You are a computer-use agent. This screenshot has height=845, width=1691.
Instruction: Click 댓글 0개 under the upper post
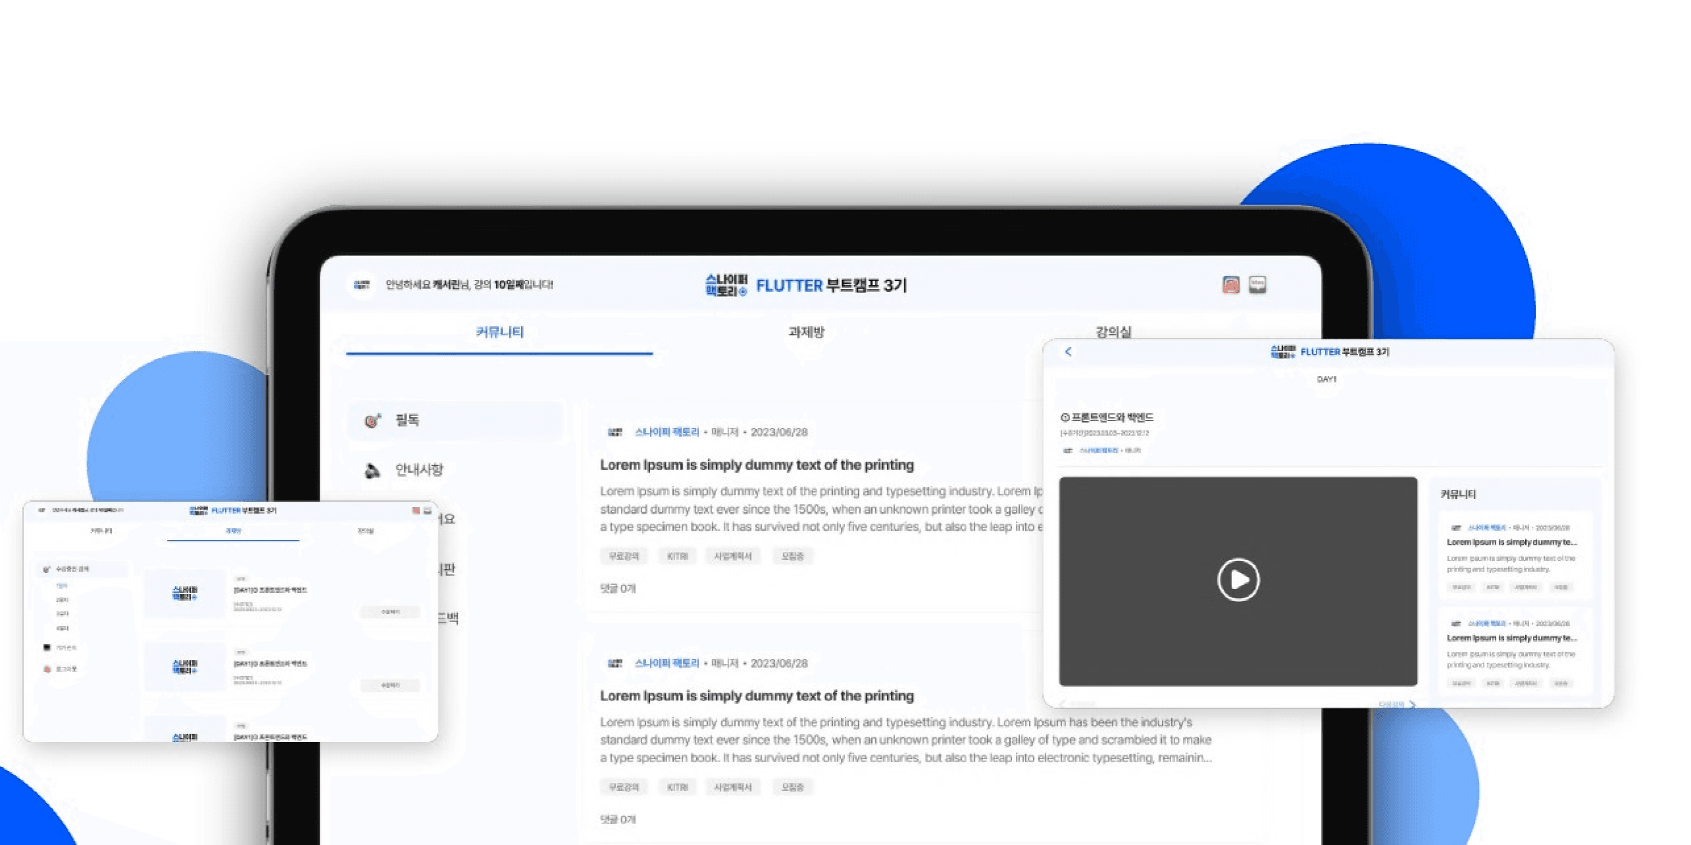pyautogui.click(x=618, y=588)
